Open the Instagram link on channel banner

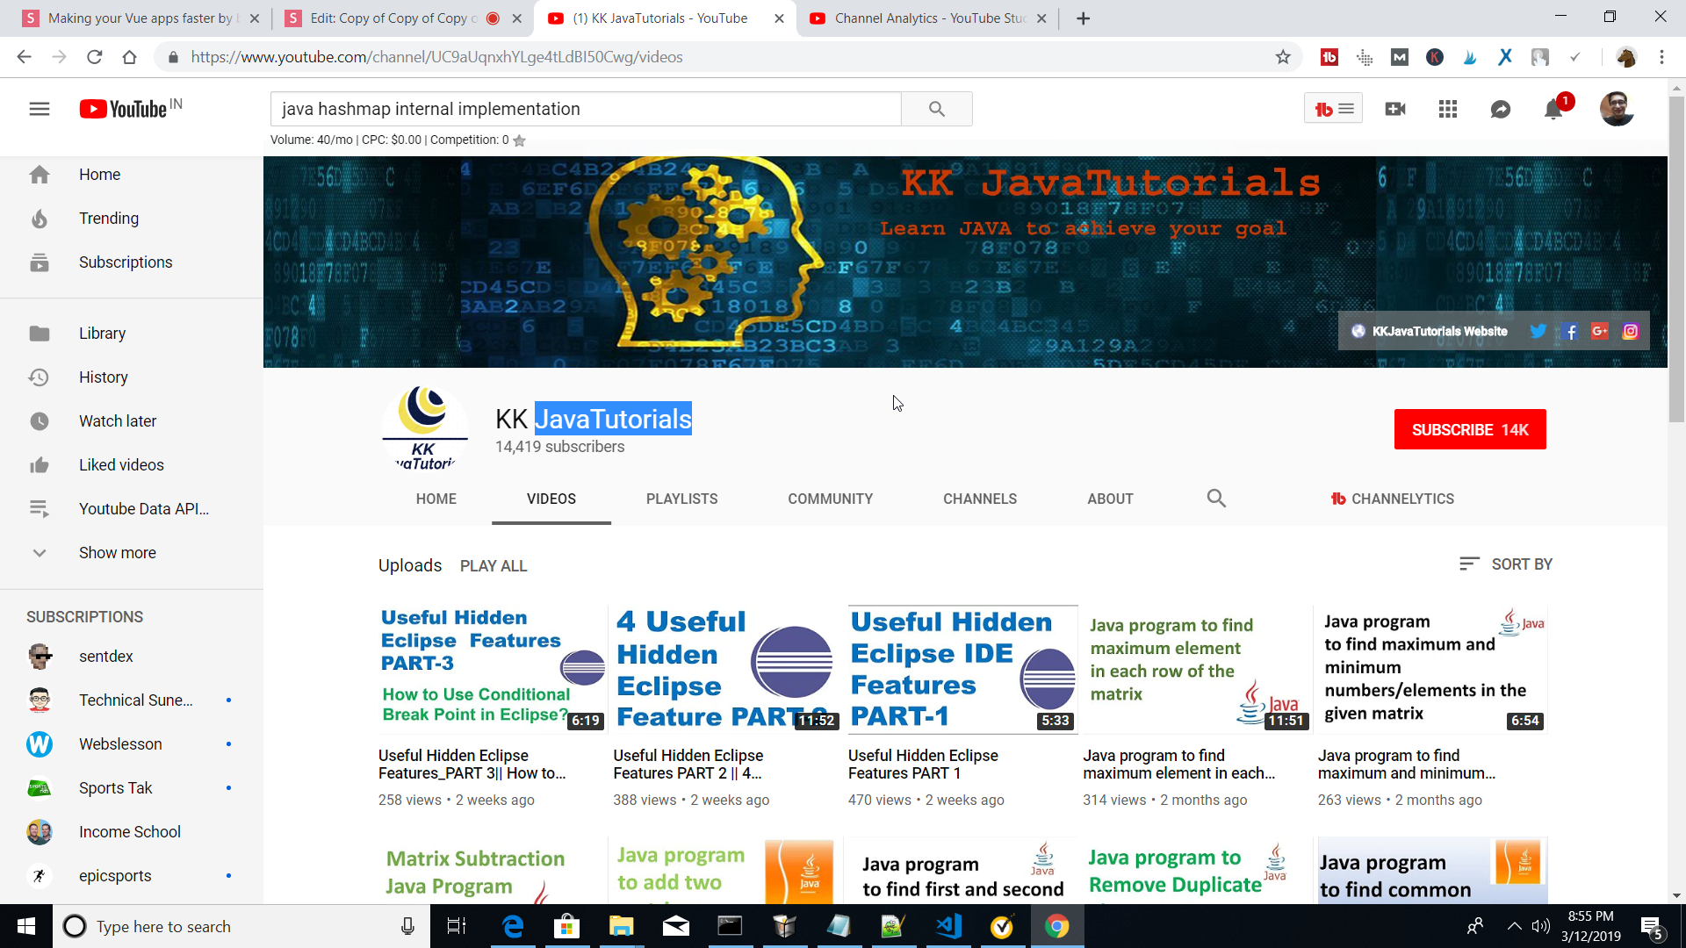1631,331
